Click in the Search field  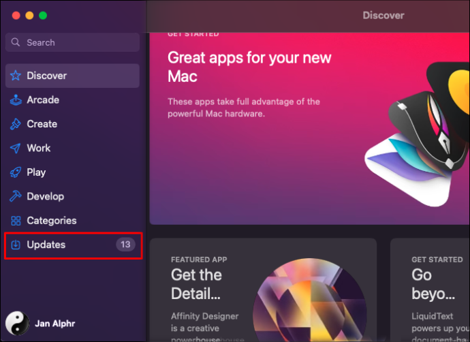coord(72,42)
